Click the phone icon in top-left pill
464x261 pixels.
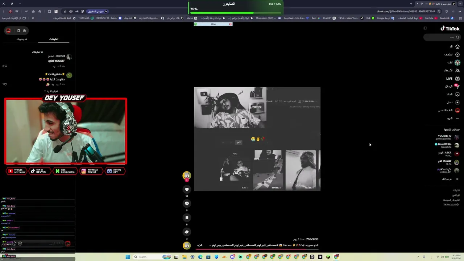(18, 30)
